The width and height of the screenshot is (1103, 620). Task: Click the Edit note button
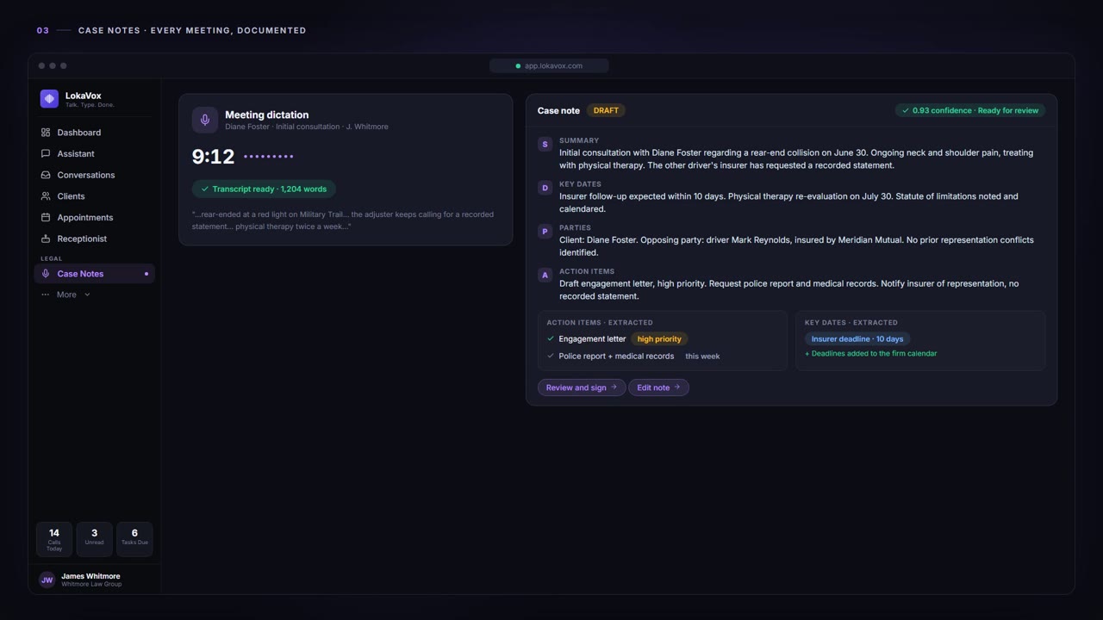point(658,387)
